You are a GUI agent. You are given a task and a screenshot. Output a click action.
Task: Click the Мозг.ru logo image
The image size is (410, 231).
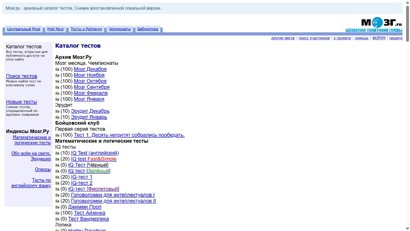pyautogui.click(x=374, y=25)
